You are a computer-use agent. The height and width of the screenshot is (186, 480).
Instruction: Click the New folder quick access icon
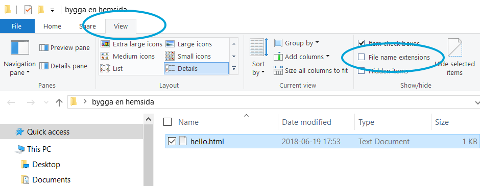41,10
